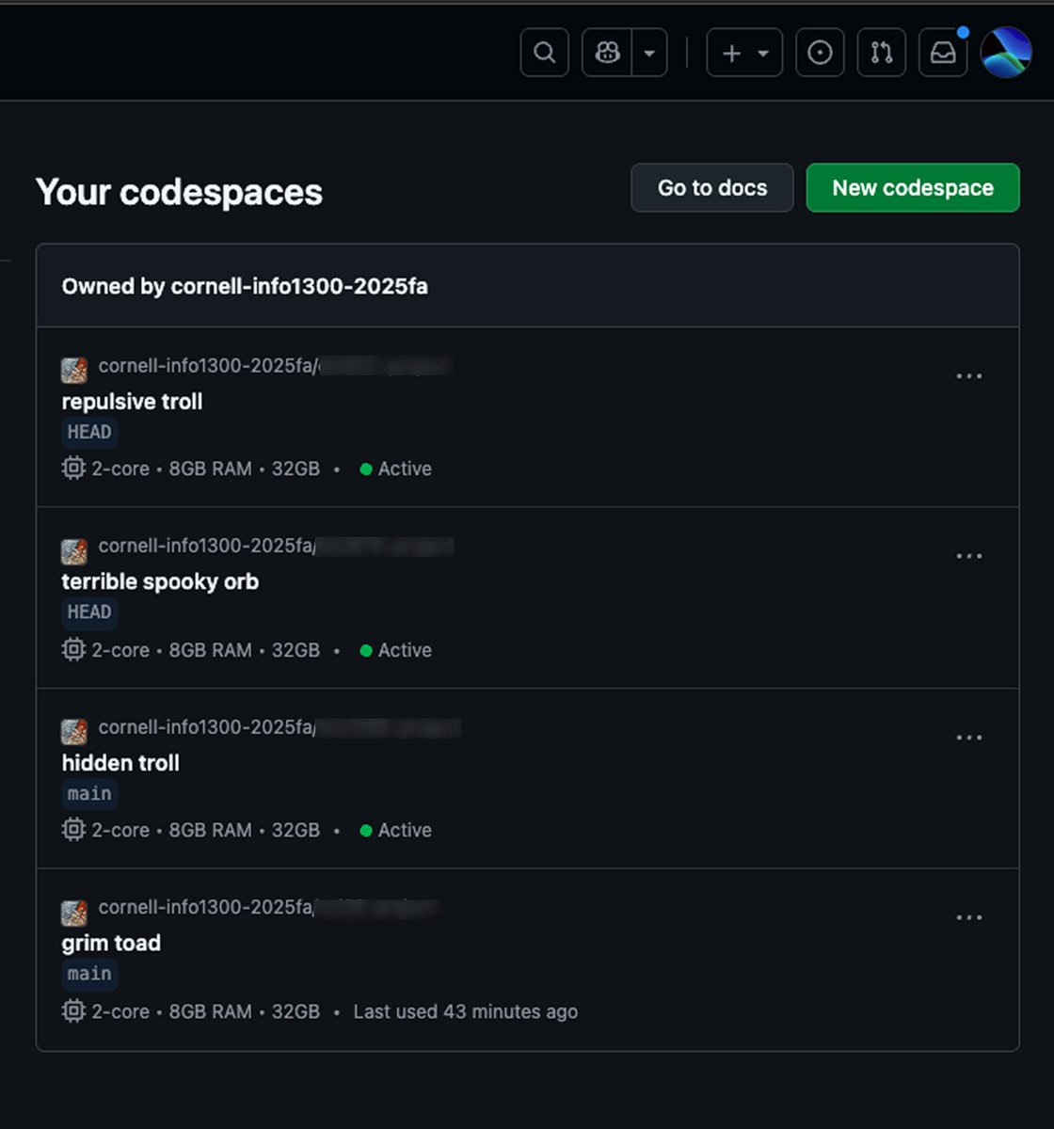This screenshot has width=1054, height=1129.
Task: Open the terrible spooky orb codespace
Action: pyautogui.click(x=160, y=581)
